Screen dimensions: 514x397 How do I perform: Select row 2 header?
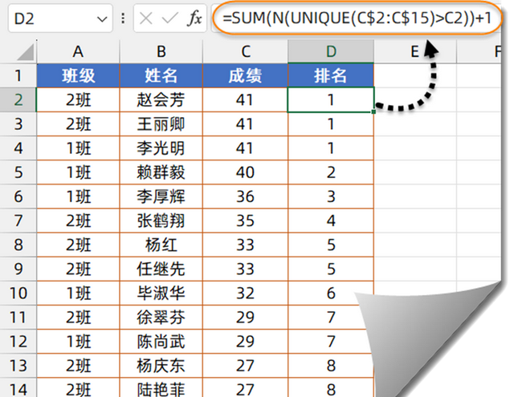click(x=18, y=99)
